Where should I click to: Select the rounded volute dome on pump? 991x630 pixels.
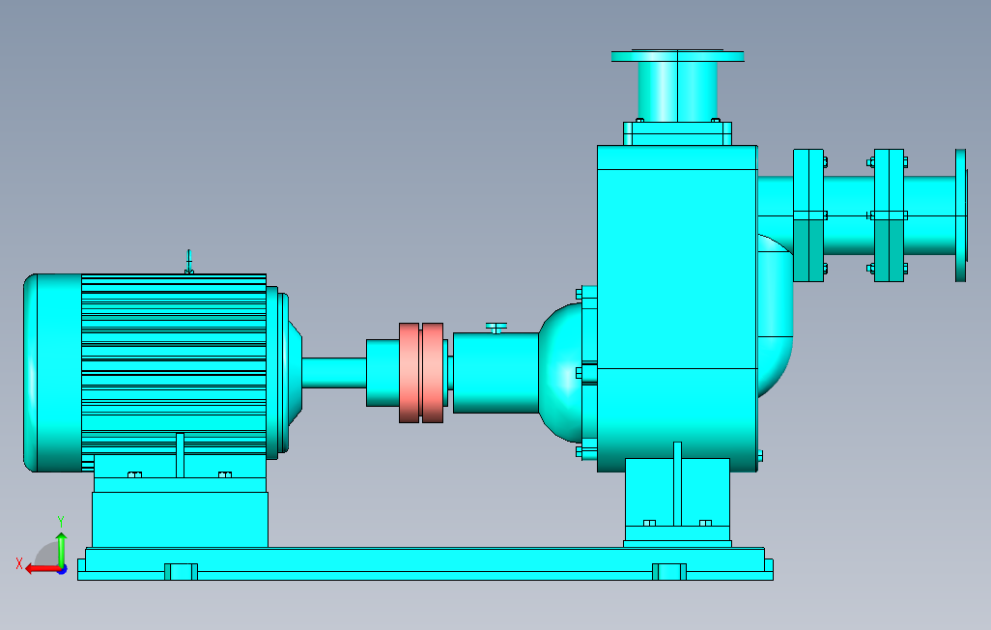tap(561, 373)
